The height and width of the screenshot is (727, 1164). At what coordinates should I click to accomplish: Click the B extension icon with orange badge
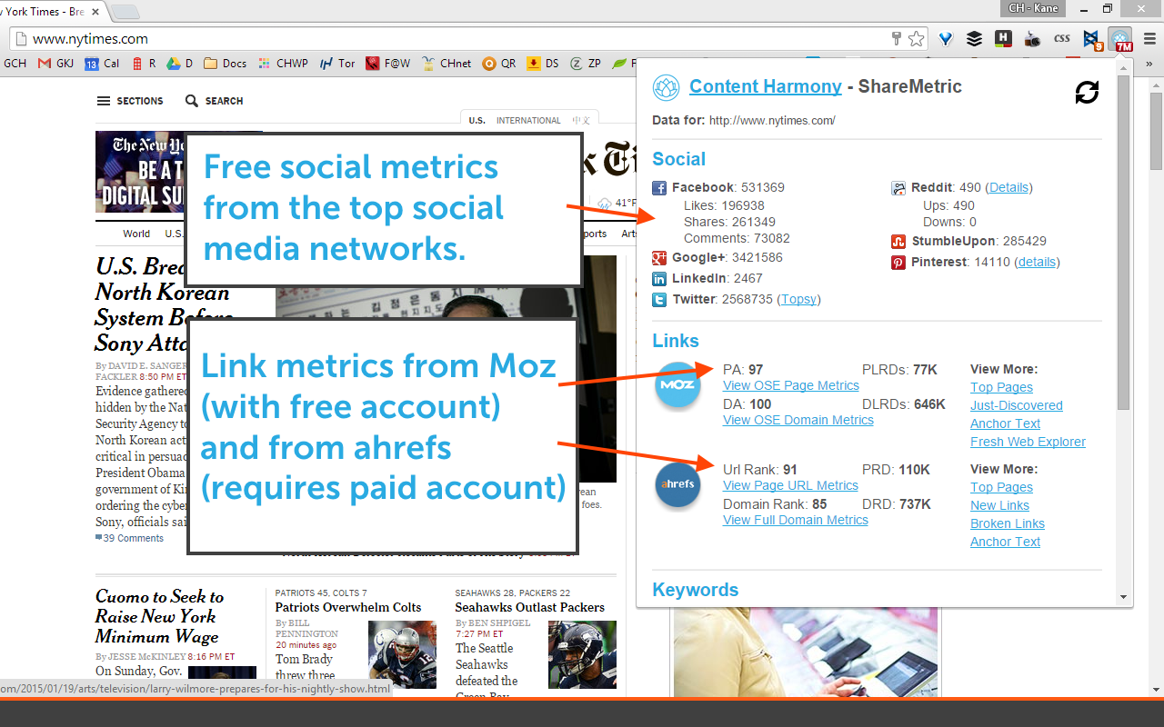(1091, 39)
